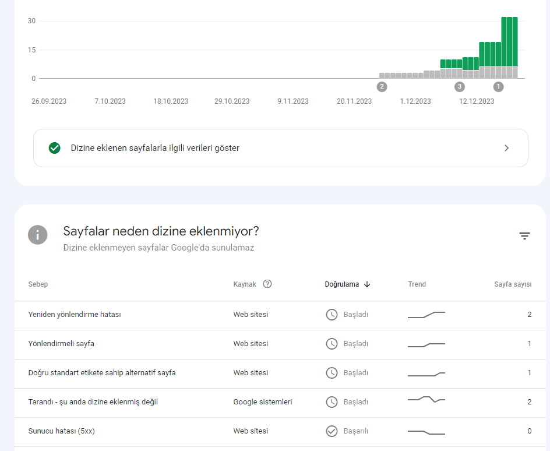The width and height of the screenshot is (550, 451).
Task: Click clock icon in Yönlendirmeli sayfa row
Action: (332, 344)
